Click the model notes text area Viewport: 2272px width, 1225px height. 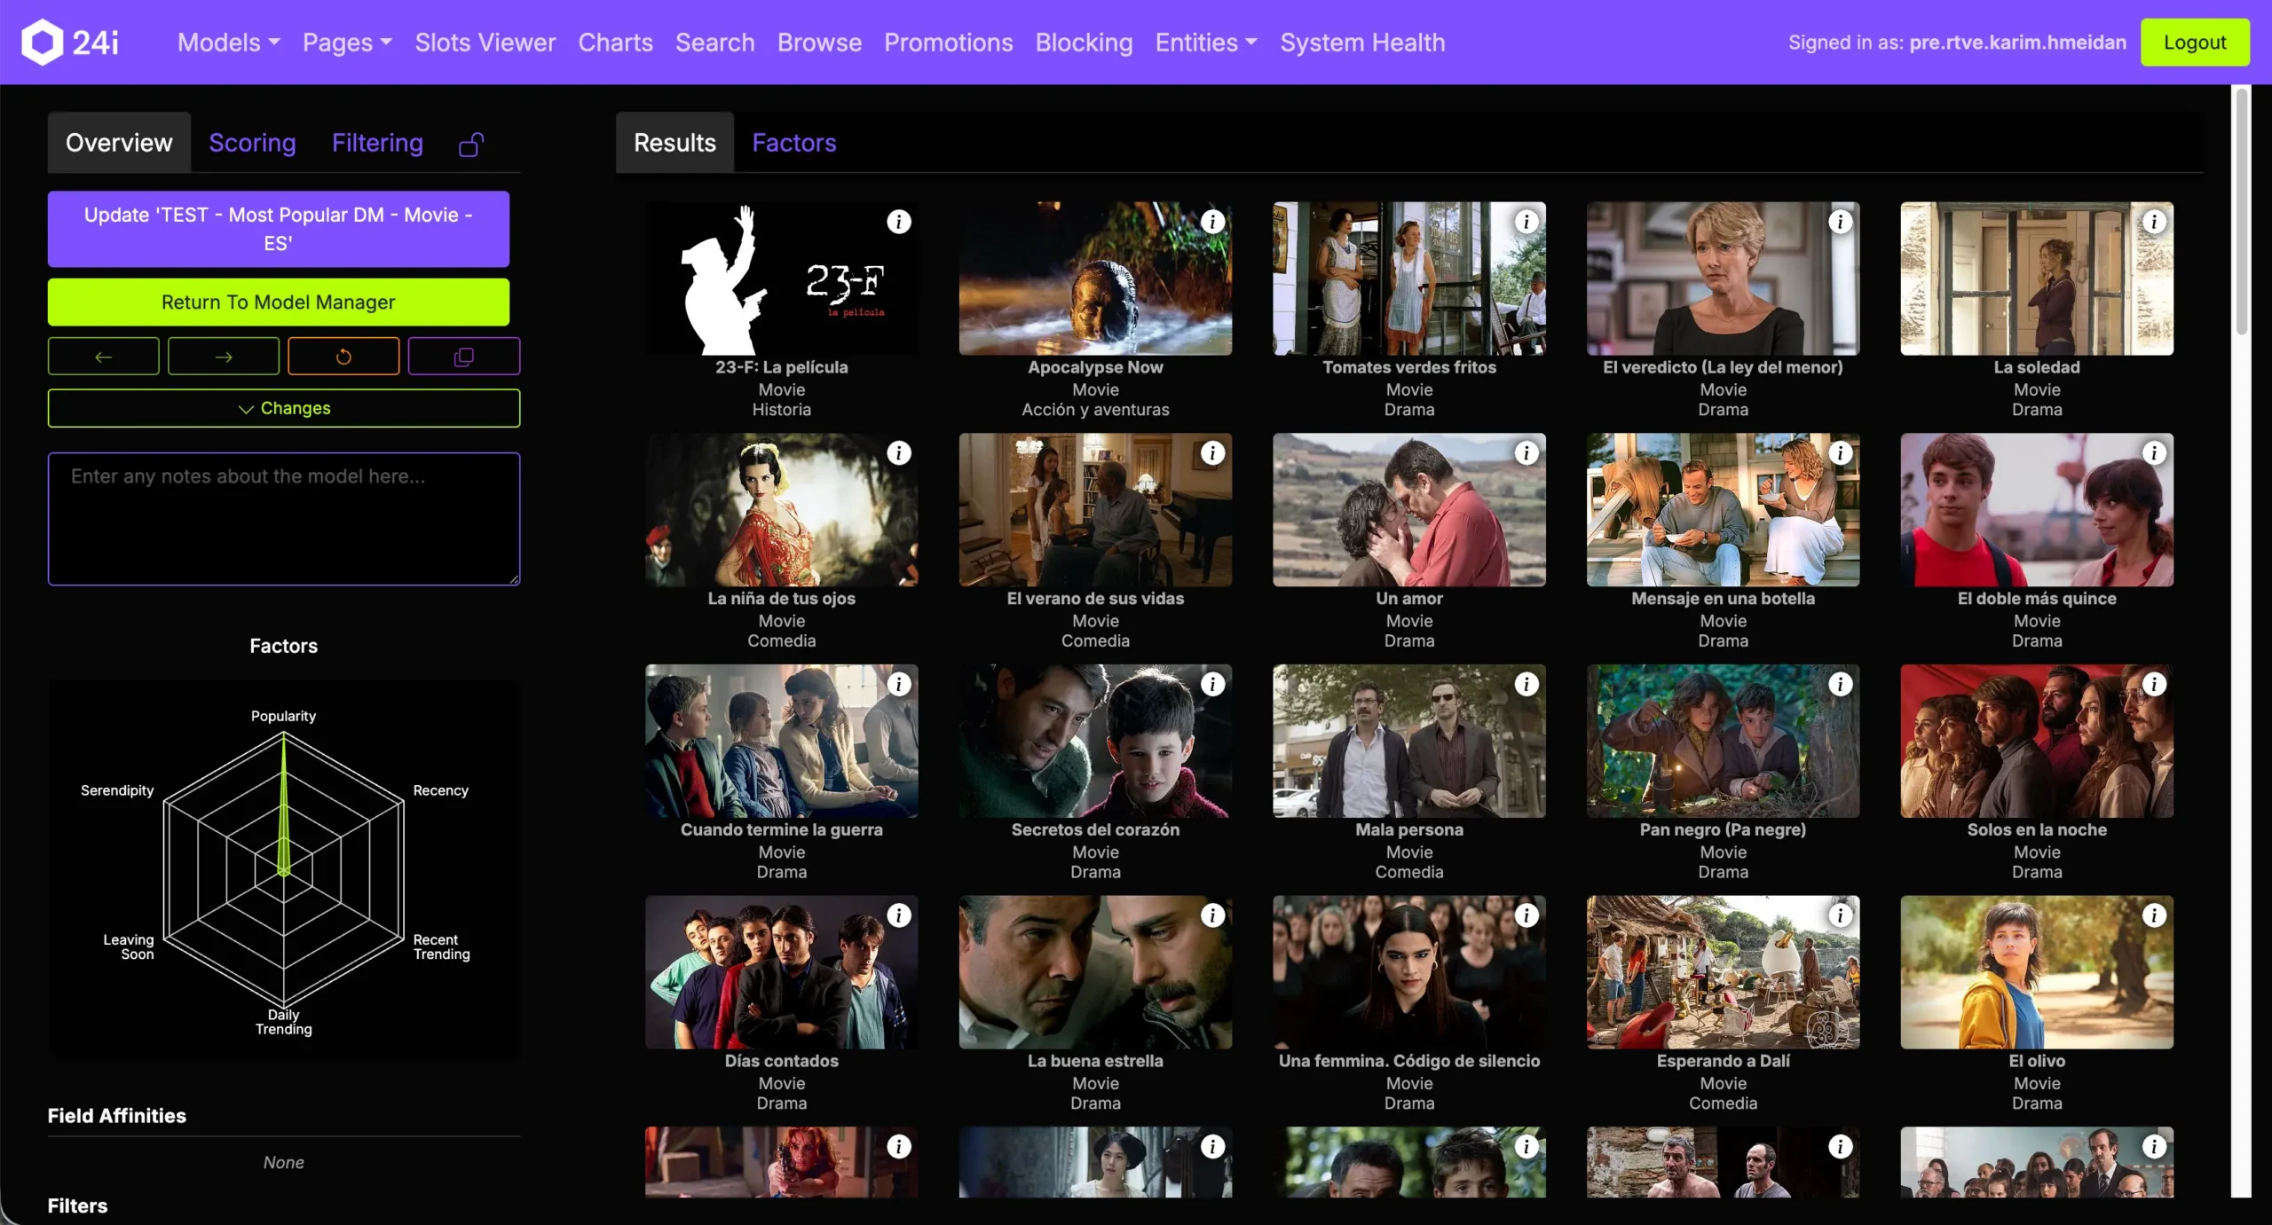coord(284,519)
